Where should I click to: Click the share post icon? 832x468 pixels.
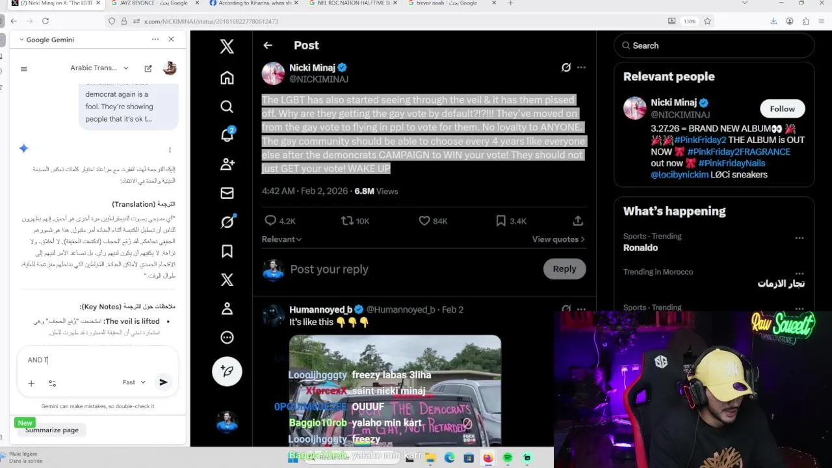click(578, 221)
